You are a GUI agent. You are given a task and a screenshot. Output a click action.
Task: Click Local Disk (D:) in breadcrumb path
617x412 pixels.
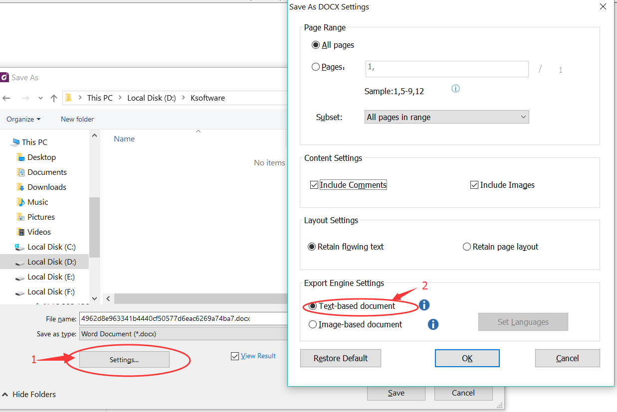(152, 98)
